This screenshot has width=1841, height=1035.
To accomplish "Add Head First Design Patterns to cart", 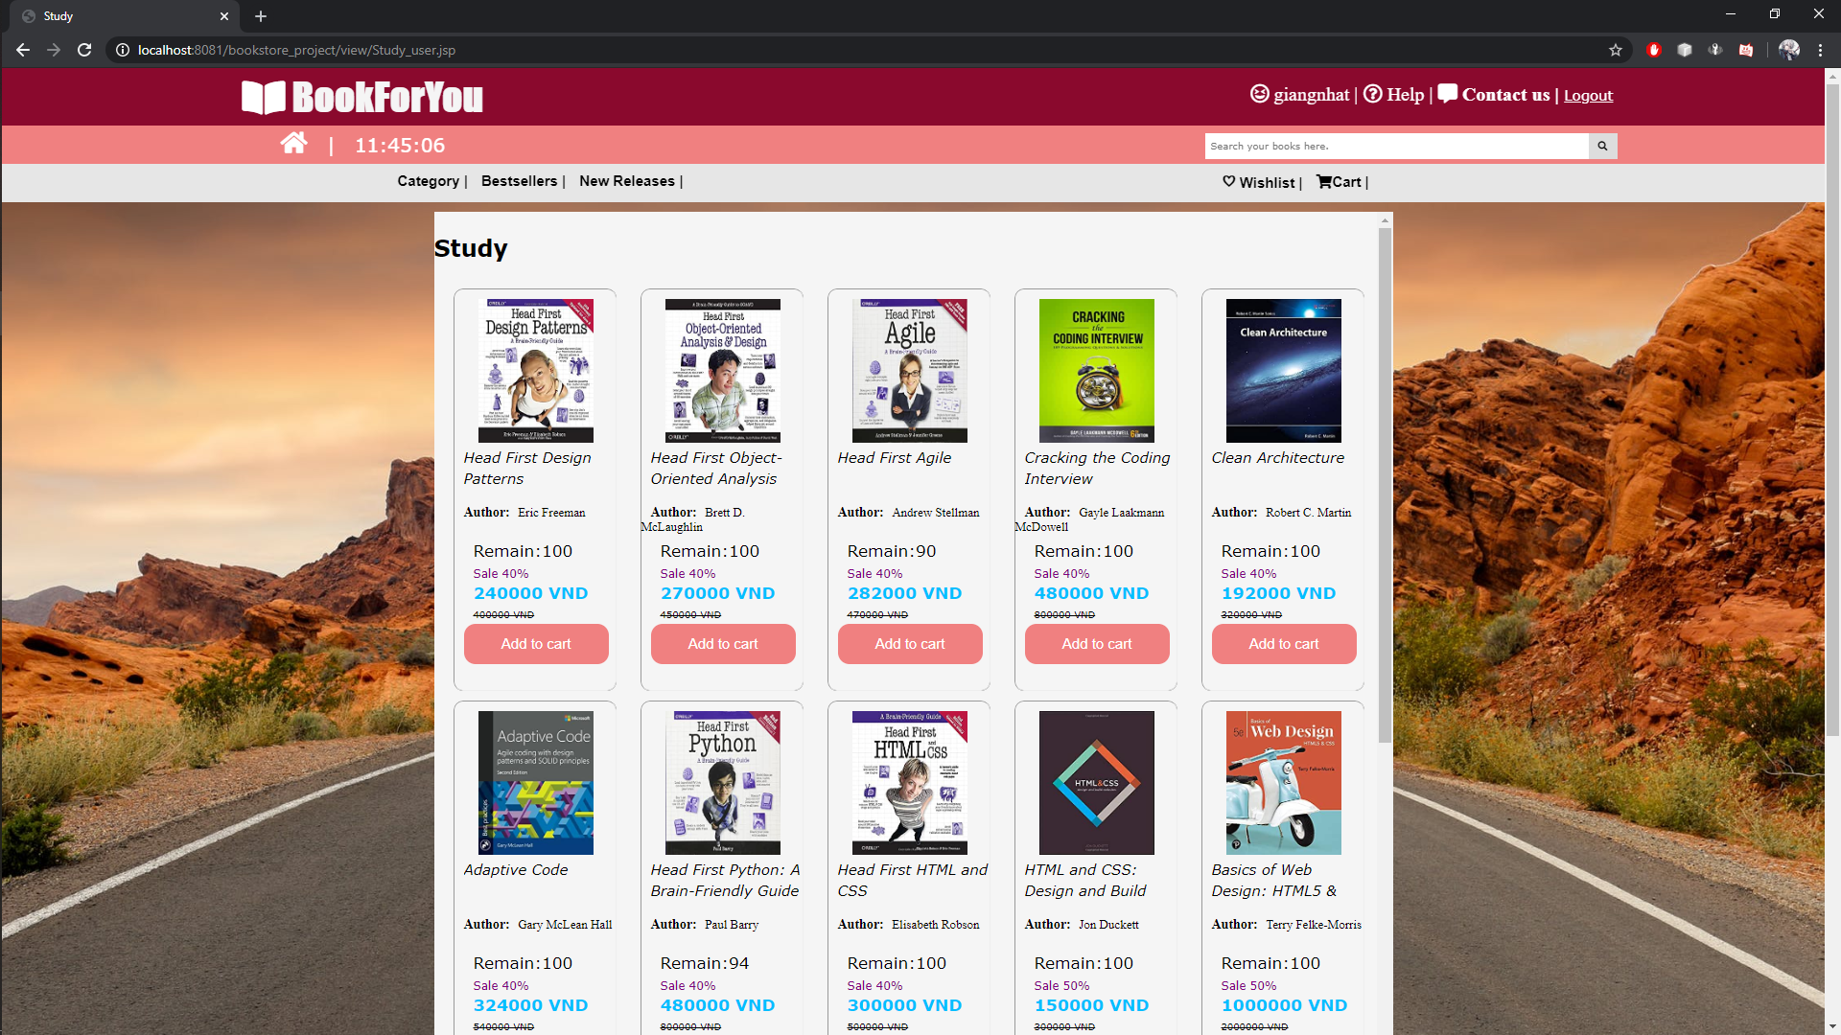I will (x=536, y=644).
